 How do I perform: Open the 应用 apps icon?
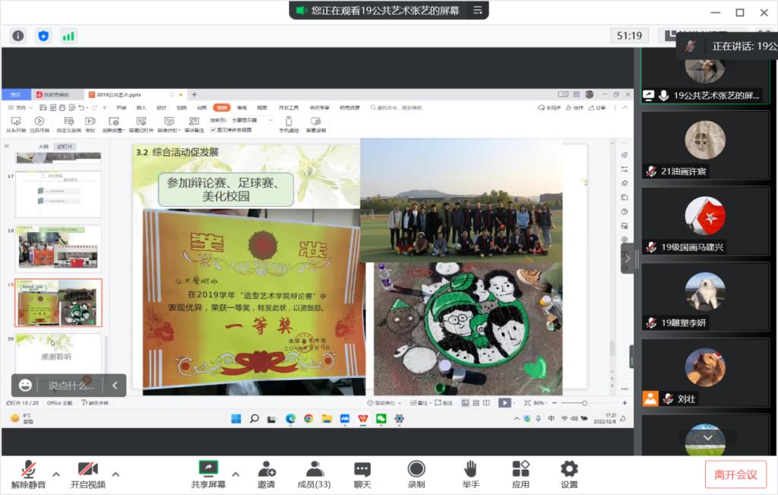[520, 474]
